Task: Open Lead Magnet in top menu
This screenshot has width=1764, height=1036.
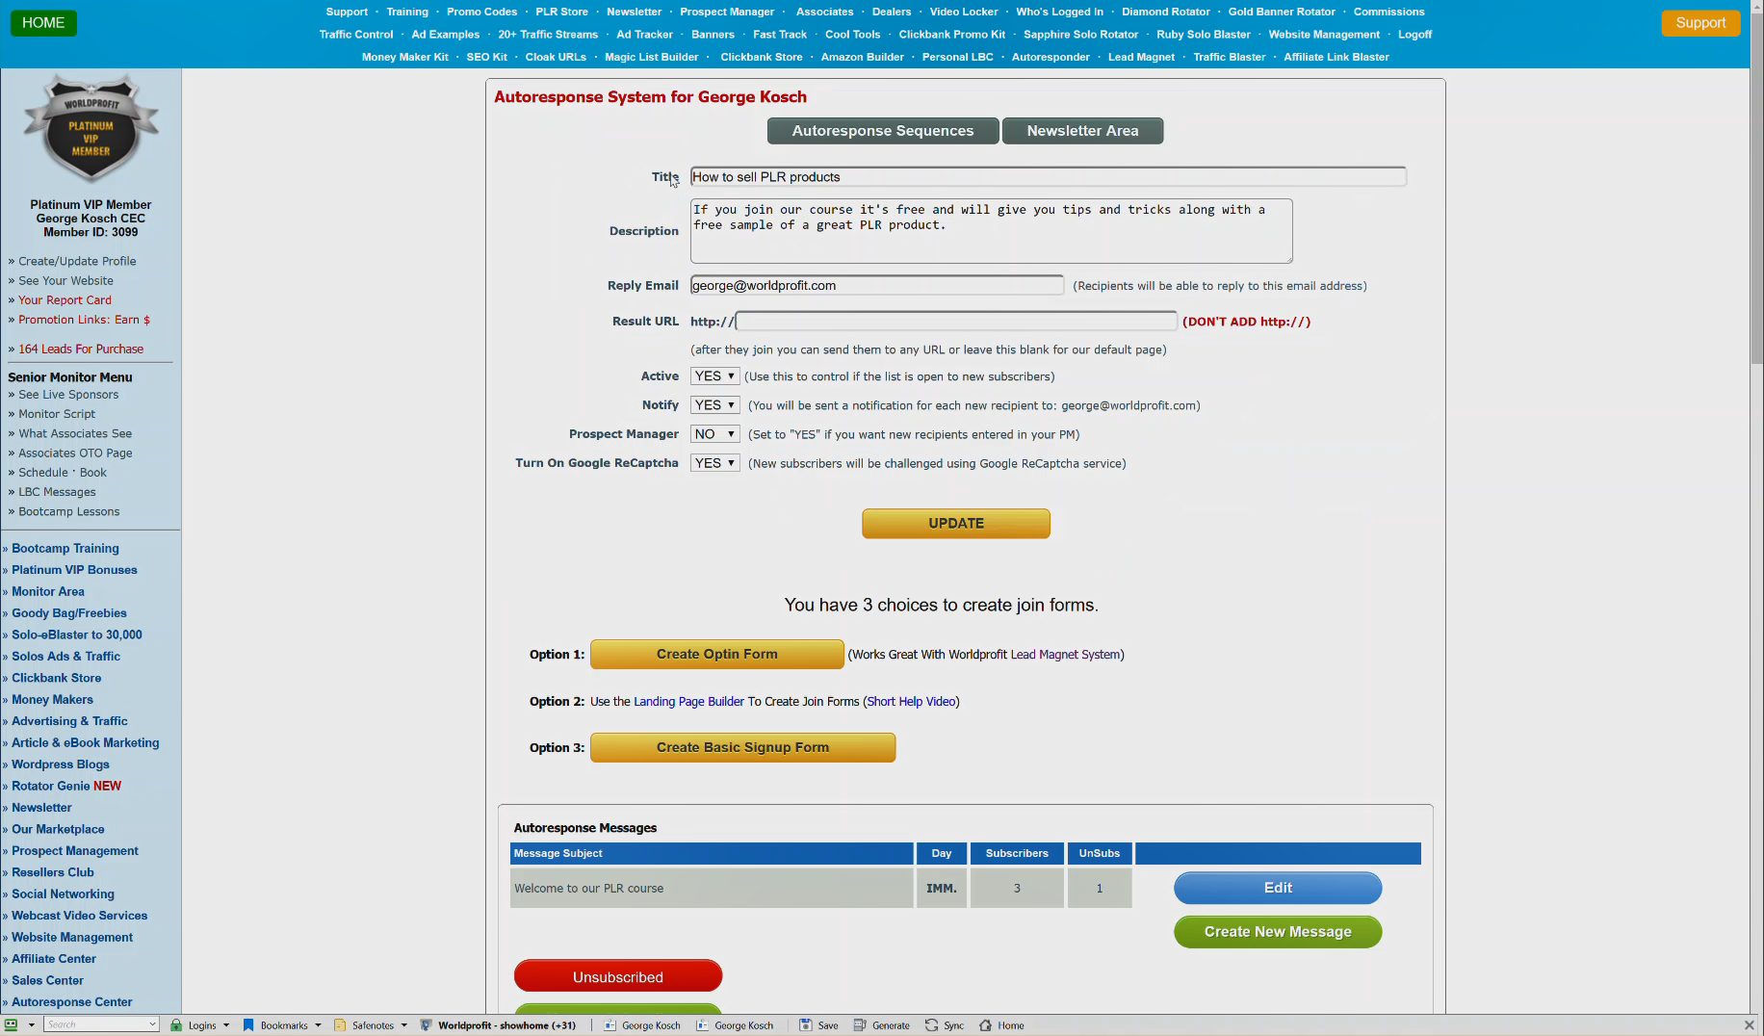Action: (1141, 57)
